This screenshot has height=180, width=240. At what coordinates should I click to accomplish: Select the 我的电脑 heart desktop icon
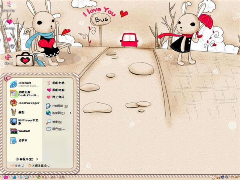coord(9,24)
